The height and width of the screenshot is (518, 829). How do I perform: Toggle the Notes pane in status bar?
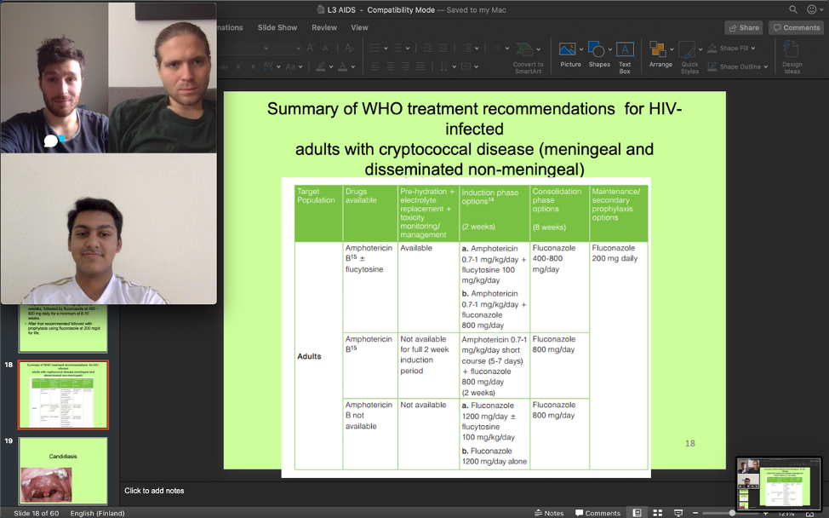click(549, 513)
